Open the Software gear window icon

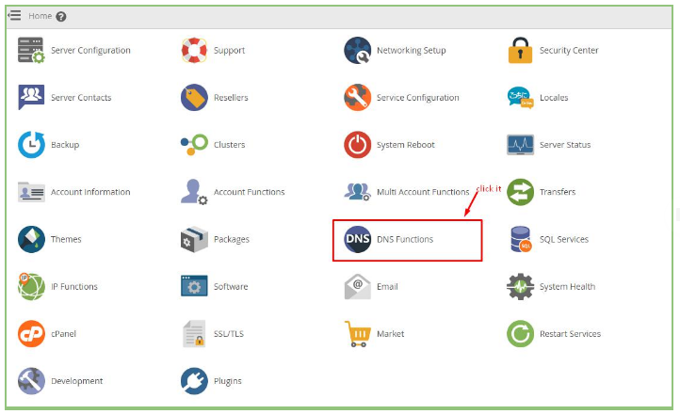pyautogui.click(x=194, y=286)
